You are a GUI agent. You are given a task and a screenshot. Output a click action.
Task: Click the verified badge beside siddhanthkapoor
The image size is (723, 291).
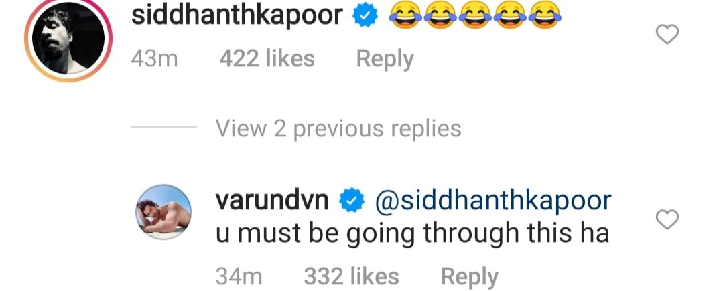point(365,15)
